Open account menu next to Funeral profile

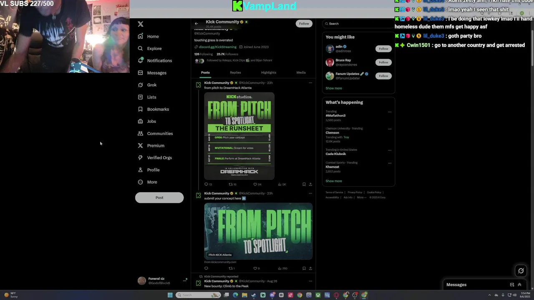point(184,281)
